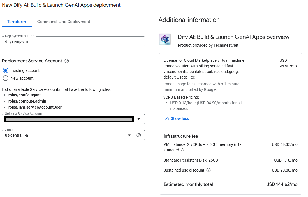Click roles/compute.admin role text
308x197 pixels.
(x=27, y=101)
